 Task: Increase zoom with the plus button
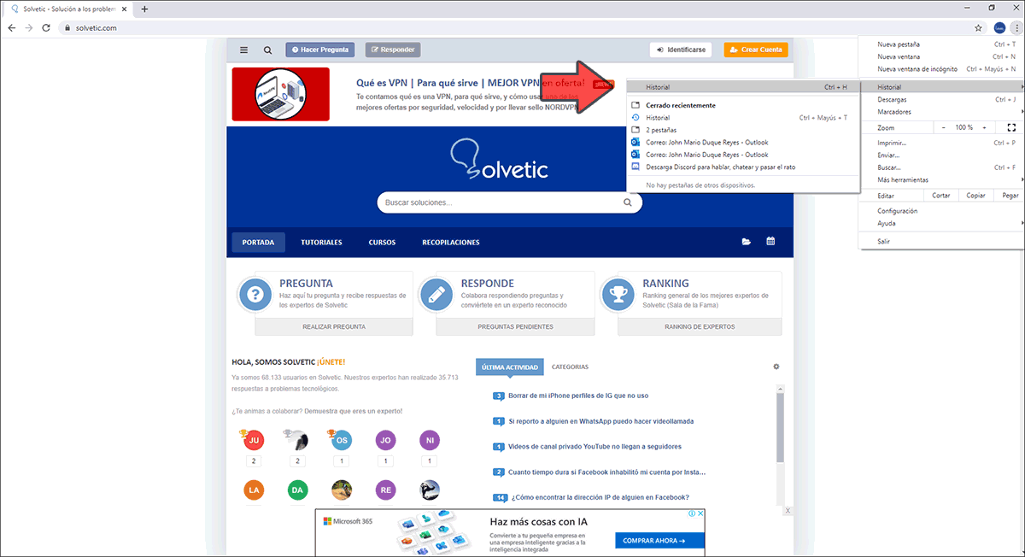tap(985, 127)
